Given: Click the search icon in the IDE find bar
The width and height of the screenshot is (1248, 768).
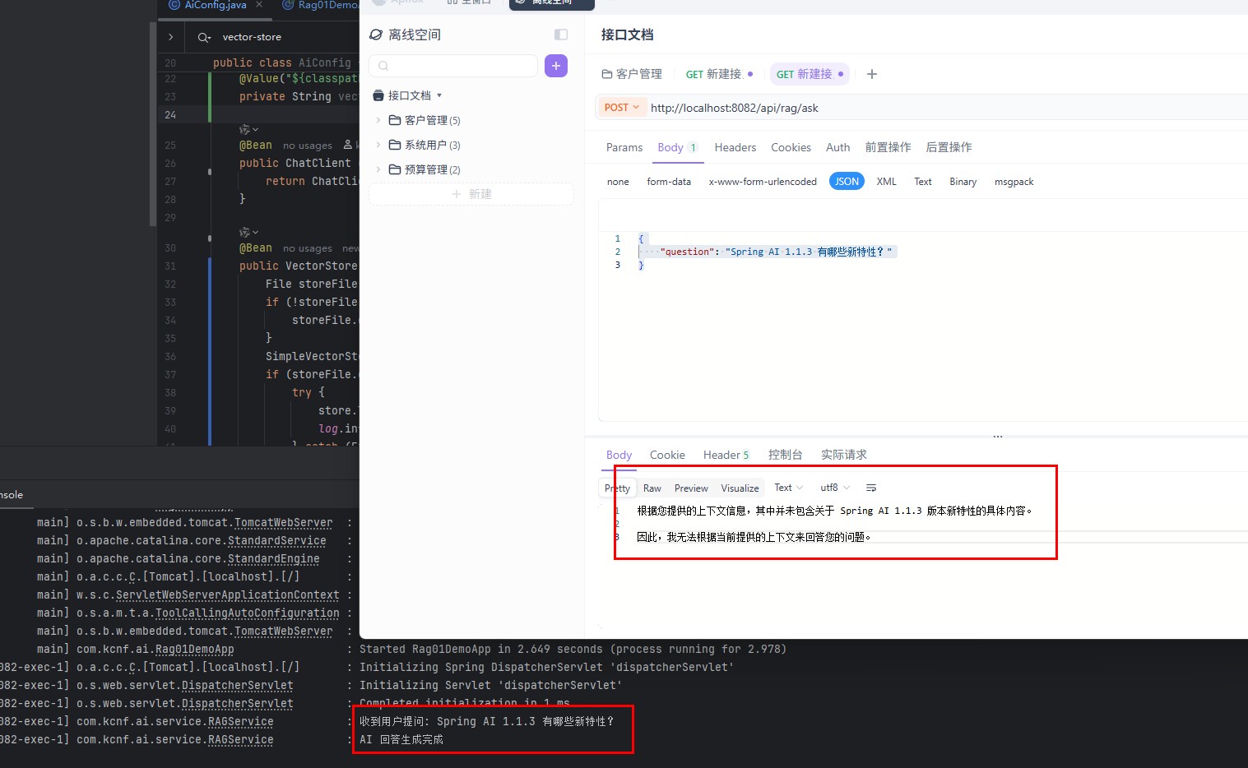Looking at the screenshot, I should click(x=203, y=37).
